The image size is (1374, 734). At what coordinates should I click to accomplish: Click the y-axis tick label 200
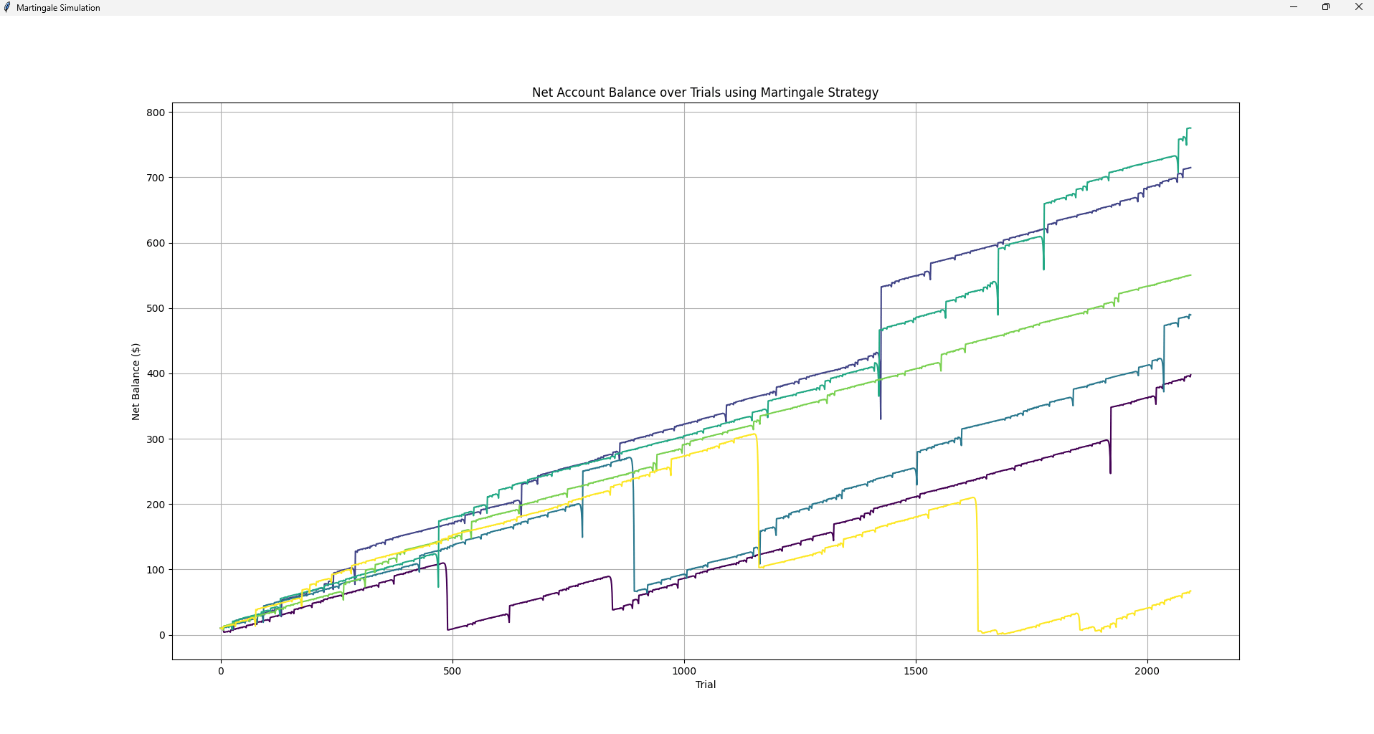(156, 505)
